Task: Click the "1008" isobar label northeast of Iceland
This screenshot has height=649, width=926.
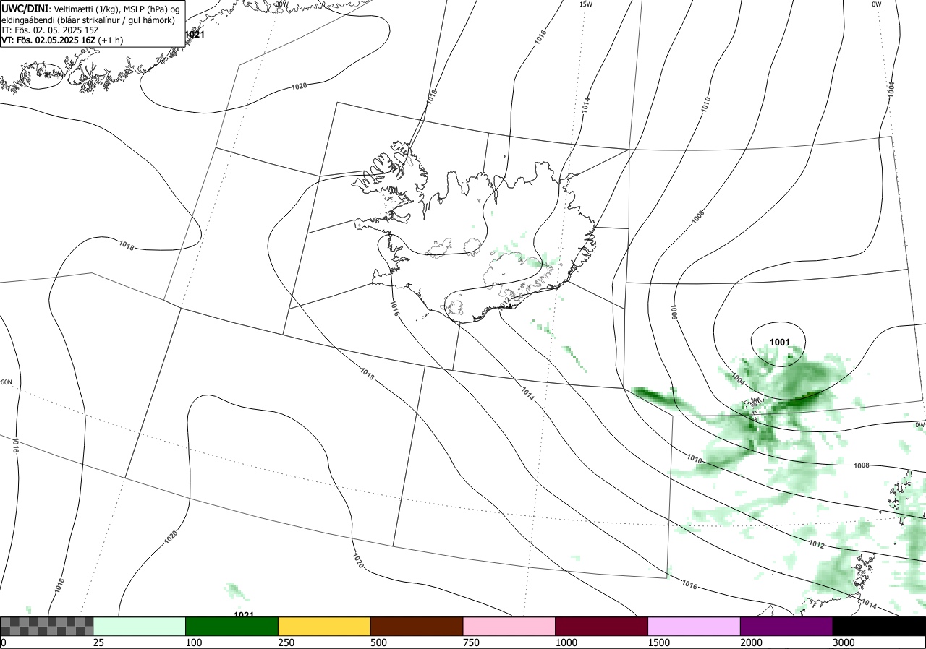Action: coord(698,216)
